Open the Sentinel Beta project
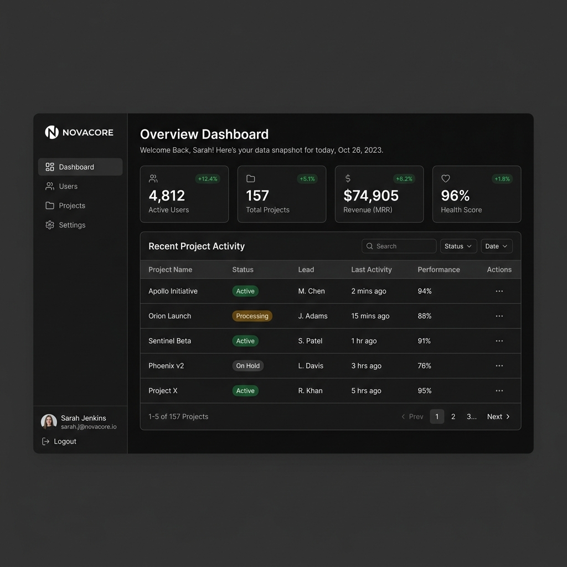Screen dimensions: 567x567 coord(169,341)
